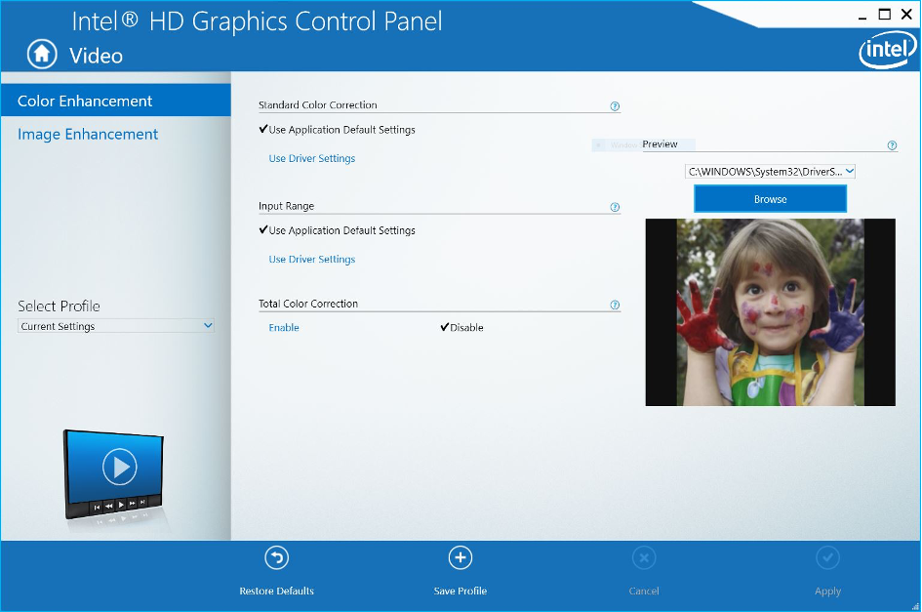Select the Color Enhancement tab
This screenshot has width=922, height=612.
coord(85,102)
